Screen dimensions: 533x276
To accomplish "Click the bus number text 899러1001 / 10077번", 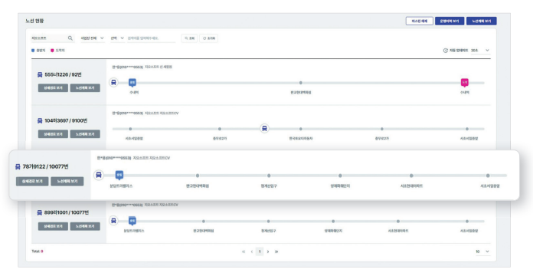I will pyautogui.click(x=67, y=212).
